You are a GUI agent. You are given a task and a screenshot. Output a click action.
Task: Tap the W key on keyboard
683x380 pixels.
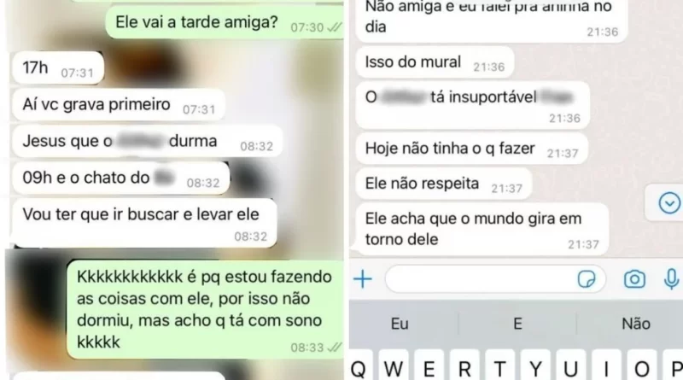pyautogui.click(x=393, y=366)
